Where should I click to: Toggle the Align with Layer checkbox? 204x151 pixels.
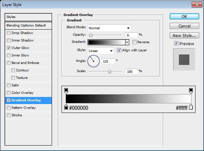click(119, 50)
